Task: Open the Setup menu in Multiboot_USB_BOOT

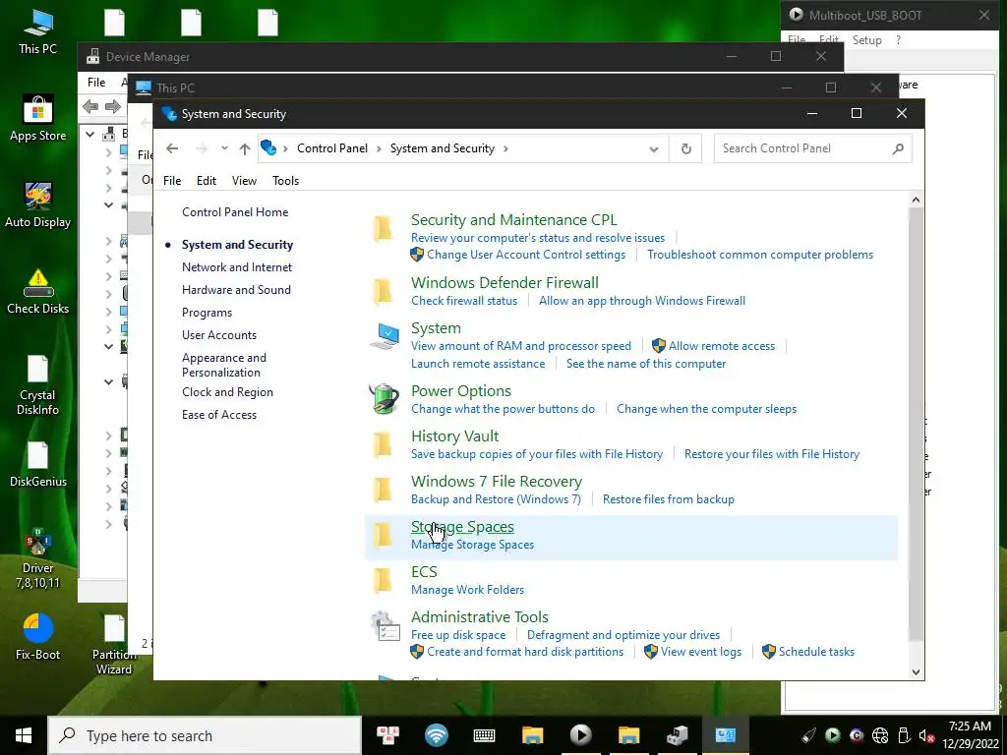Action: click(x=867, y=39)
